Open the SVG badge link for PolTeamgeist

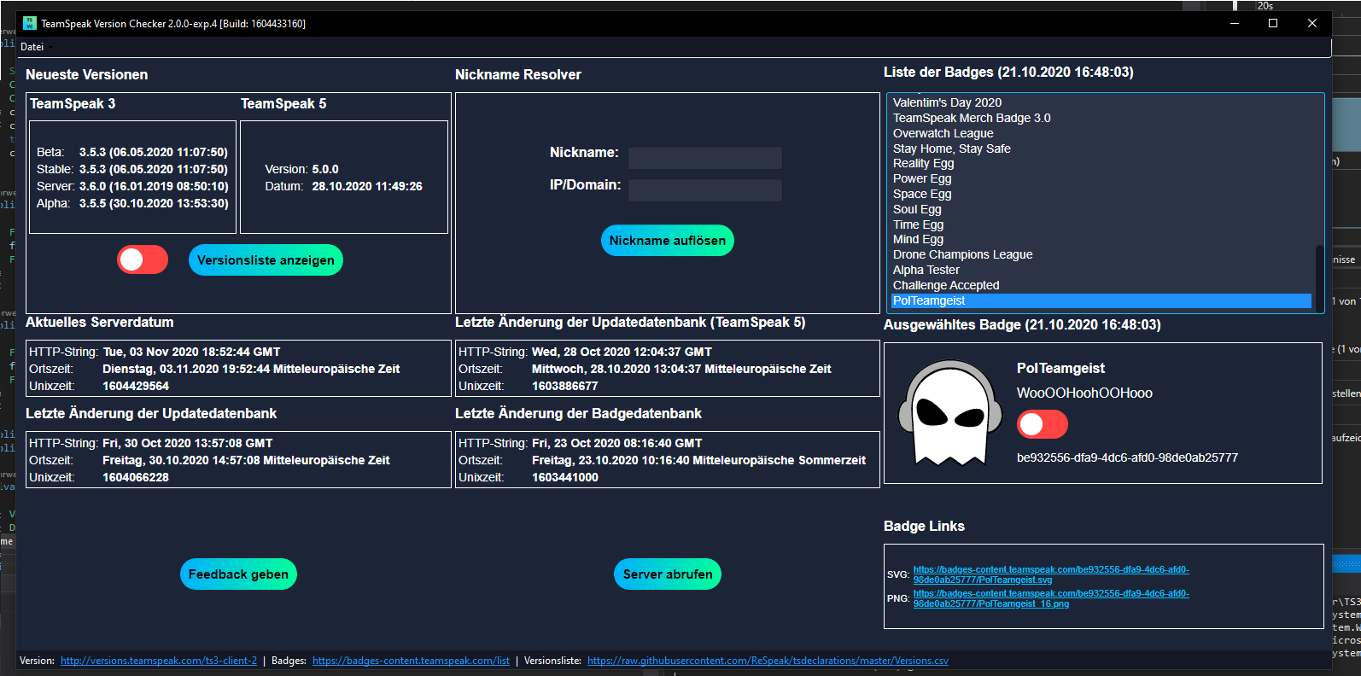1051,574
